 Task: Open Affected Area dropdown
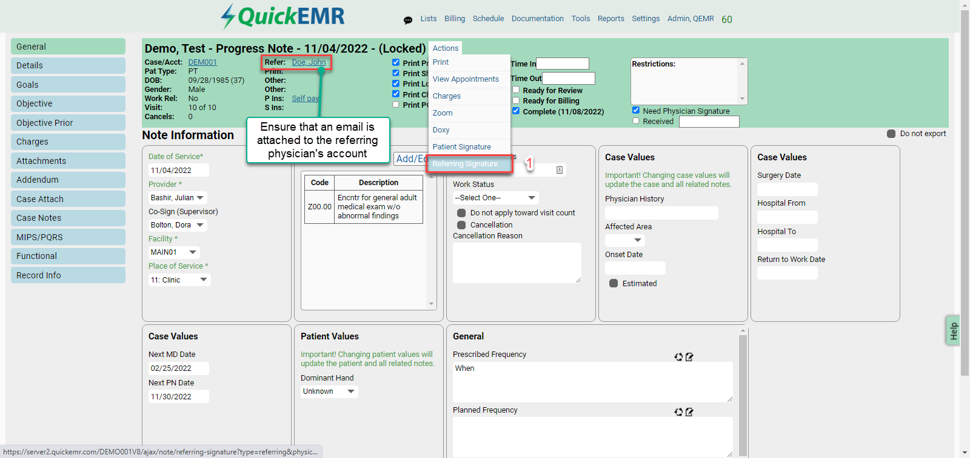click(x=625, y=240)
